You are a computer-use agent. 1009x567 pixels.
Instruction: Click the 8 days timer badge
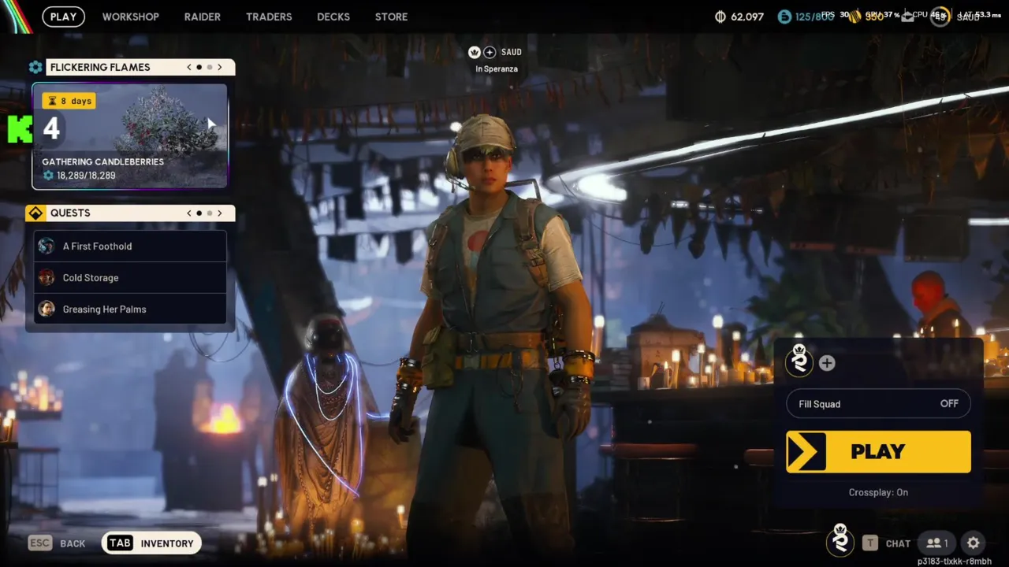(69, 101)
